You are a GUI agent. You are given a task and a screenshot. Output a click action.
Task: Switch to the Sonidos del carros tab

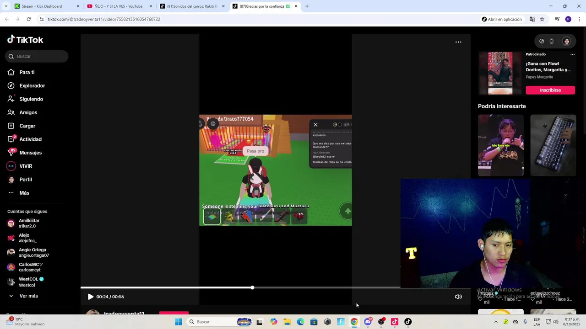tap(192, 6)
